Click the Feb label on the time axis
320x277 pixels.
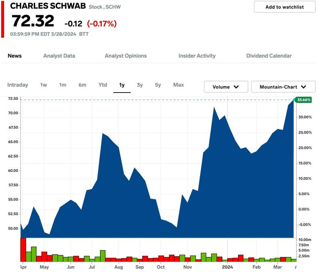[256, 267]
